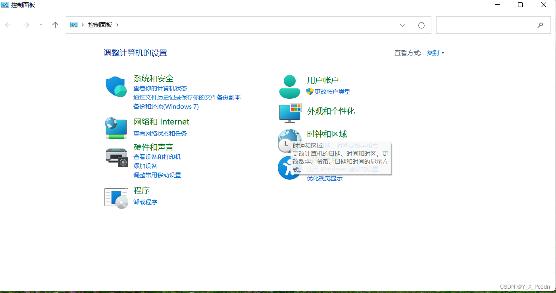Open the Clock and Region globe icon
Image resolution: width=556 pixels, height=293 pixels.
(x=289, y=141)
